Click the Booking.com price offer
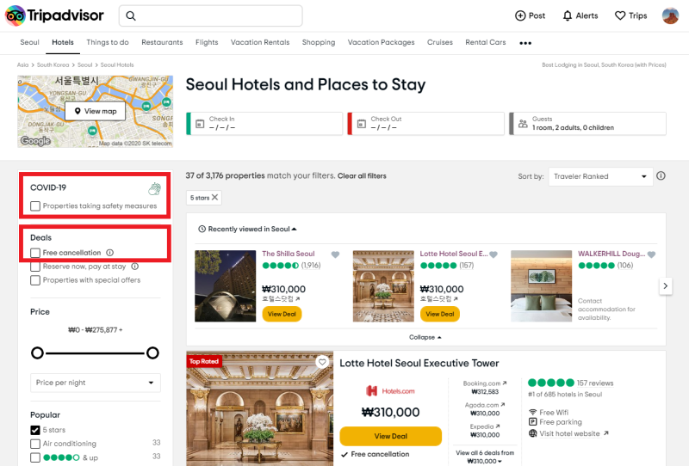Screen dimensions: 689x466 pyautogui.click(x=485, y=388)
